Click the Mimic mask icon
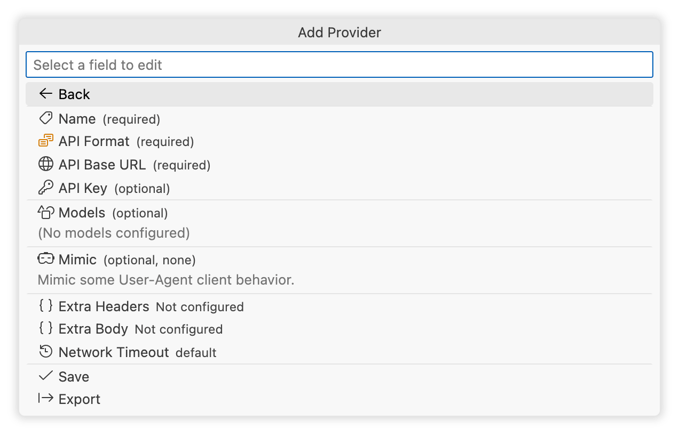Screen dimensions: 679x437 coord(46,259)
